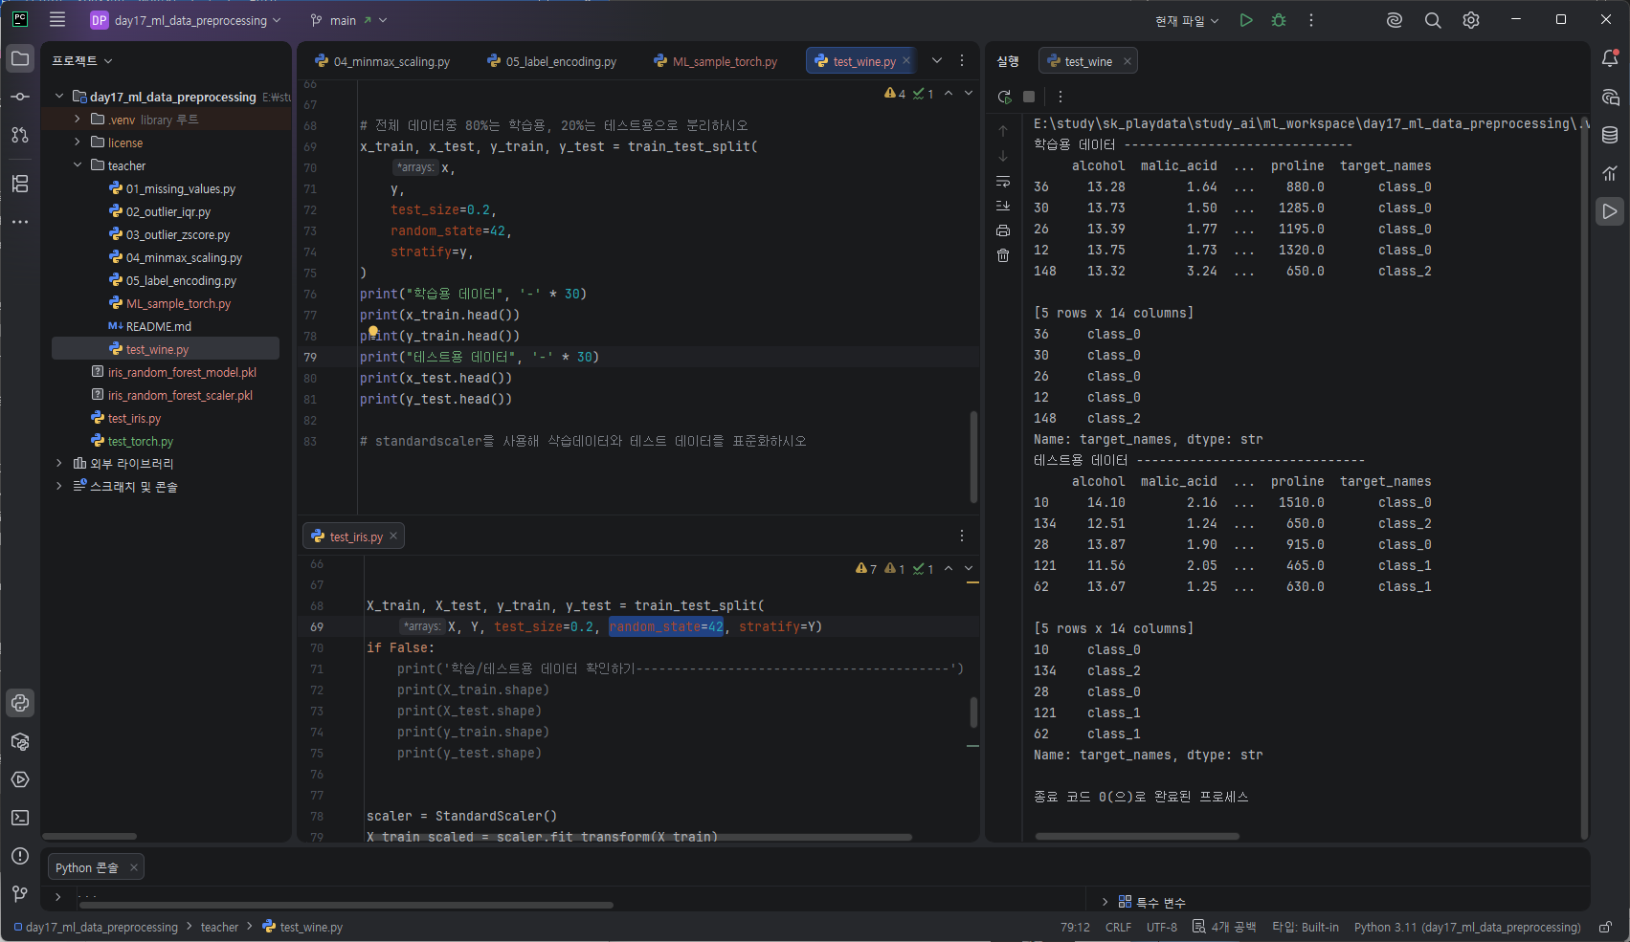The width and height of the screenshot is (1630, 942).
Task: Rerun test_wine in Run panel
Action: click(1004, 97)
